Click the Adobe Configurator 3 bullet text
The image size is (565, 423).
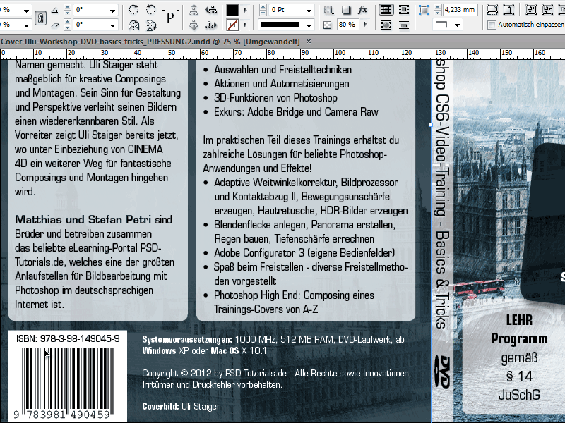[x=304, y=253]
